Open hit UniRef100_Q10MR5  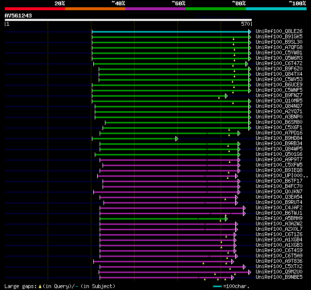coord(279,101)
